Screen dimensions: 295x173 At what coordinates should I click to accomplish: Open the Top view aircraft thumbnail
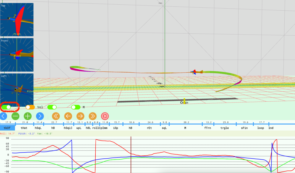coord(17,20)
